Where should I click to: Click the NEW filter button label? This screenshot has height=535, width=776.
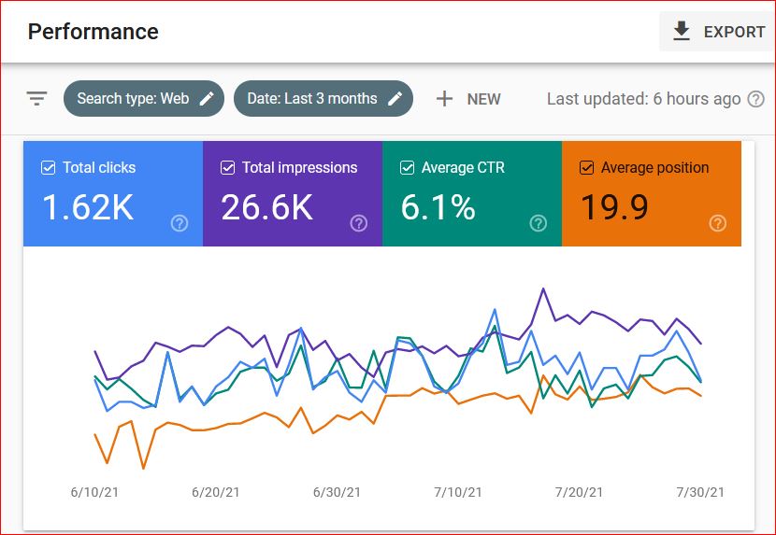tap(483, 99)
